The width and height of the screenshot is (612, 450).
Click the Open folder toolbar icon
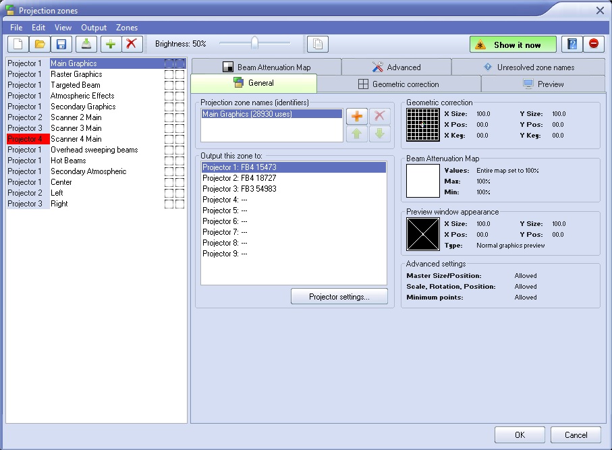(x=40, y=45)
